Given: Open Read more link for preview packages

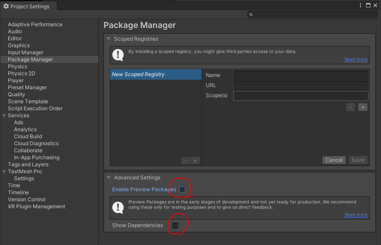Looking at the screenshot, I should pos(356,214).
